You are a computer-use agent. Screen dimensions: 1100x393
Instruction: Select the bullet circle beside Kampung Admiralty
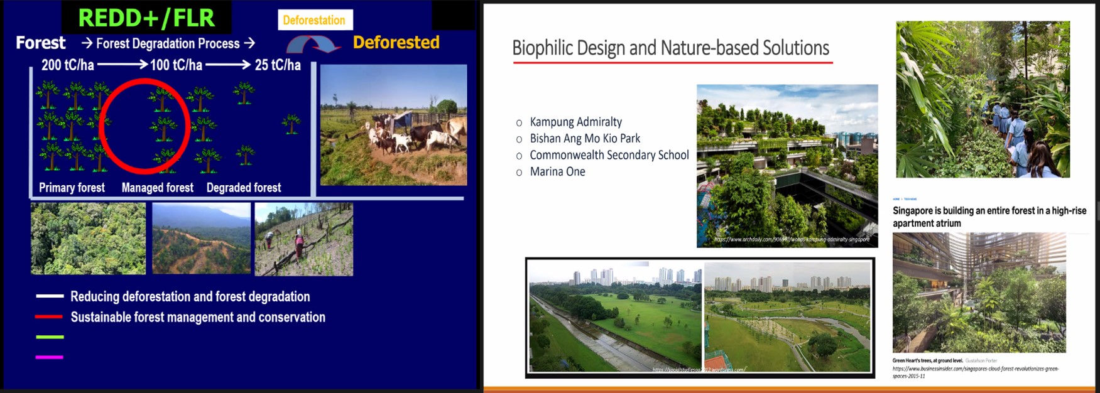(x=519, y=123)
